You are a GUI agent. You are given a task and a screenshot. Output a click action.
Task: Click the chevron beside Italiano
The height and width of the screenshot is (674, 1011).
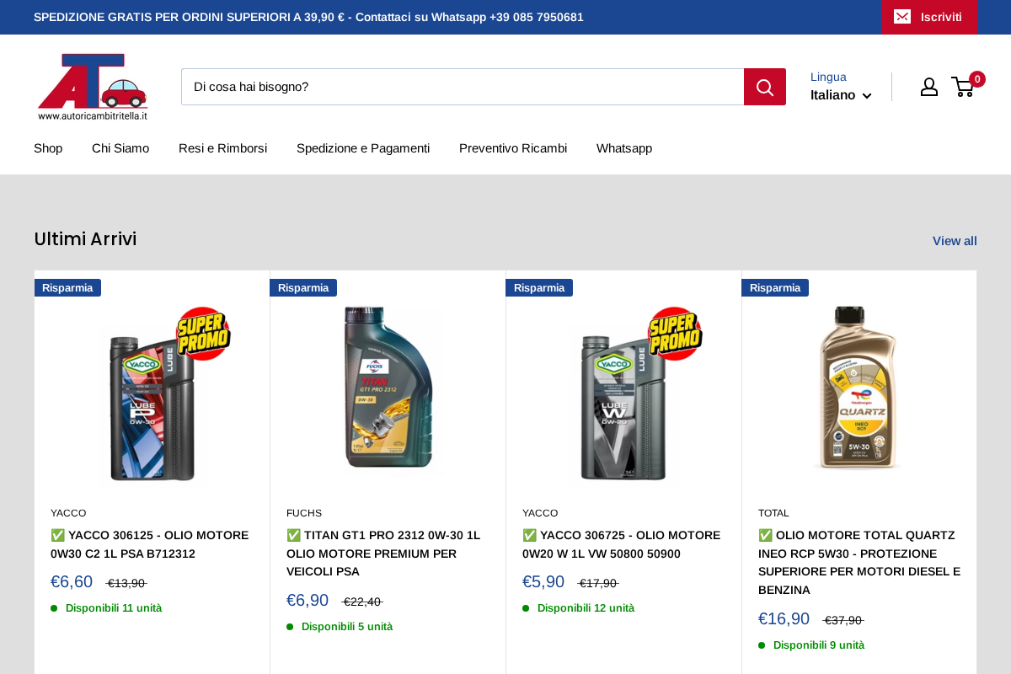click(867, 96)
